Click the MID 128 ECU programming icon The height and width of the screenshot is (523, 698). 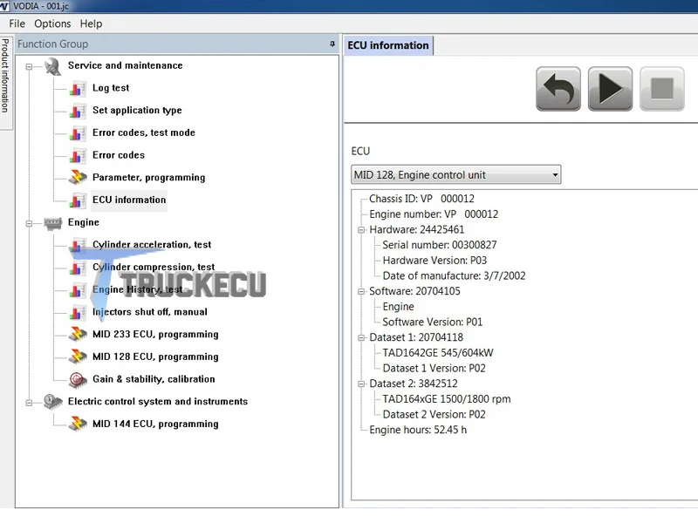[x=78, y=357]
